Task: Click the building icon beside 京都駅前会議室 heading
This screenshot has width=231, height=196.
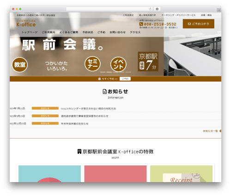Action: pos(79,152)
